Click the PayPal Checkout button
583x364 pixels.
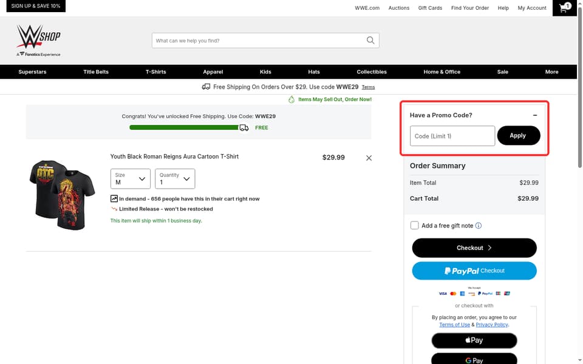pyautogui.click(x=474, y=271)
